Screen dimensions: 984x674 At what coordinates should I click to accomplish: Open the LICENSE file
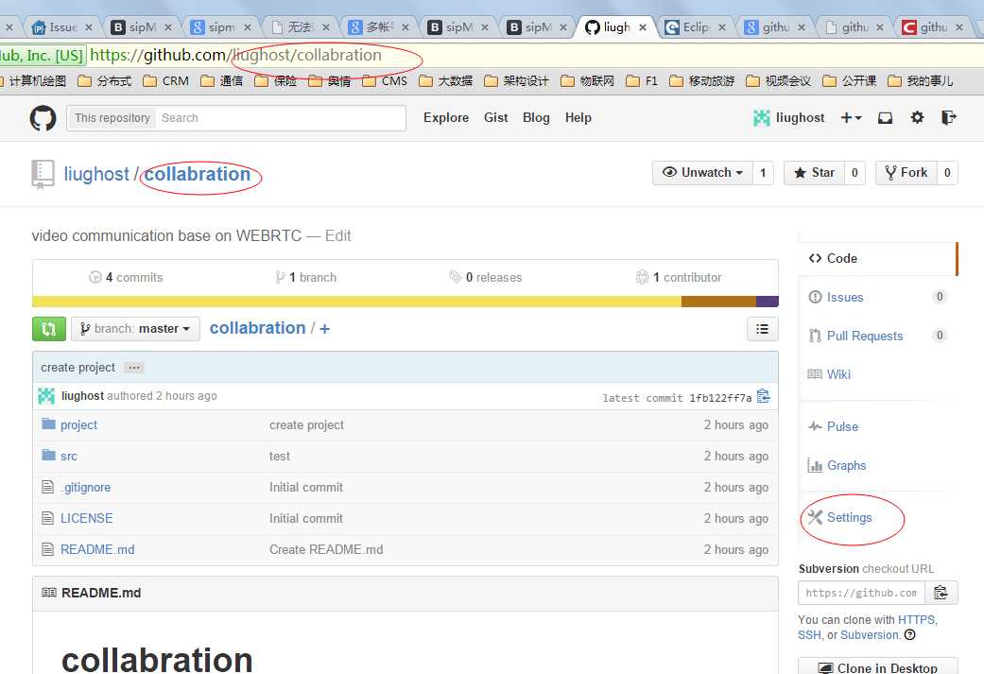[x=87, y=518]
